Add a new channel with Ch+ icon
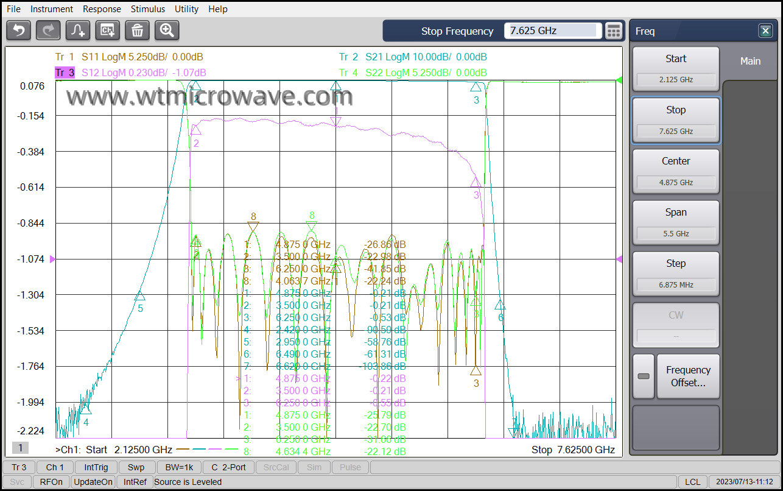This screenshot has width=783, height=491. click(x=108, y=30)
